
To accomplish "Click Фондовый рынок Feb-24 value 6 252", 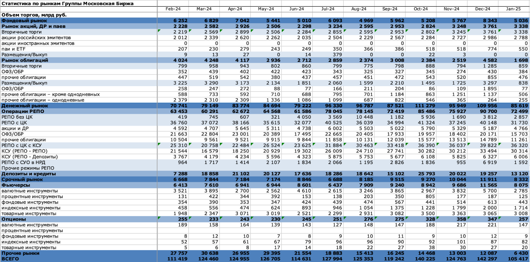I will [180, 21].
